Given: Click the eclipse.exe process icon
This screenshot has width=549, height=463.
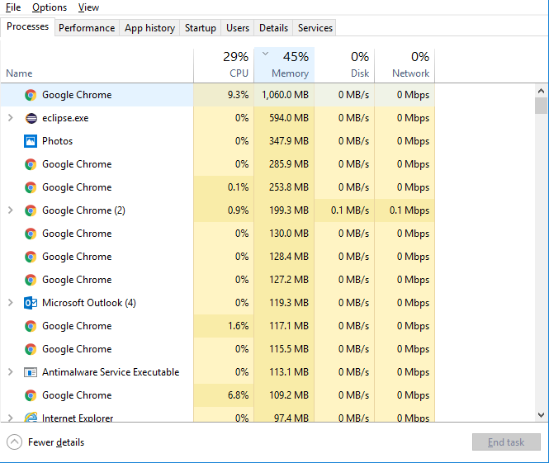Looking at the screenshot, I should tap(31, 118).
